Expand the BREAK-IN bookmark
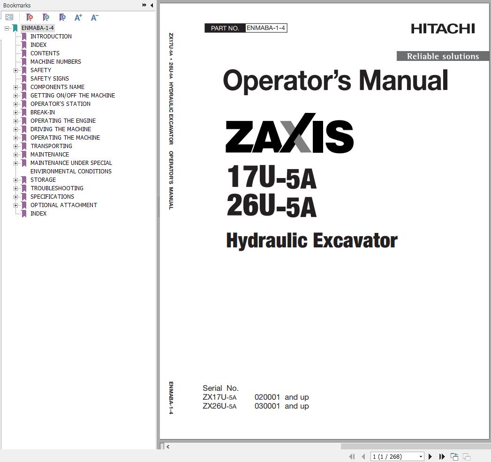 [x=15, y=112]
